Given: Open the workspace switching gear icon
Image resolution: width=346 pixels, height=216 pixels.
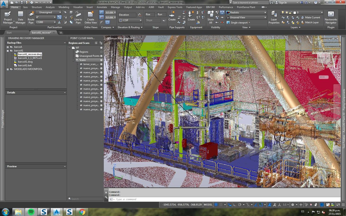Looking at the screenshot, I should 292,205.
